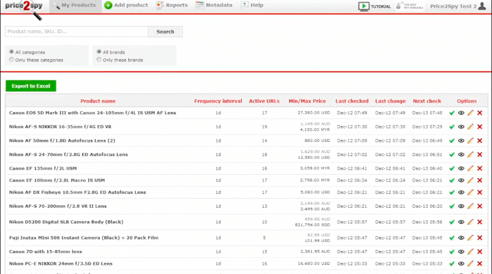
Task: Sort by Product name column header
Action: coord(98,101)
